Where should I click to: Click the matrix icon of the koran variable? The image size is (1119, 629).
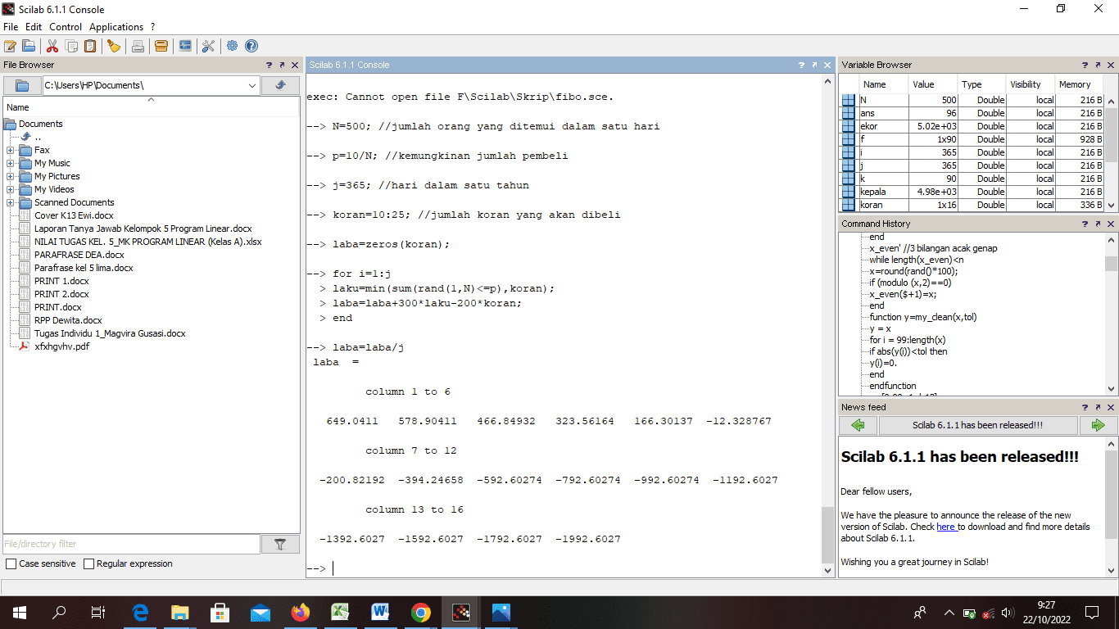pyautogui.click(x=849, y=205)
